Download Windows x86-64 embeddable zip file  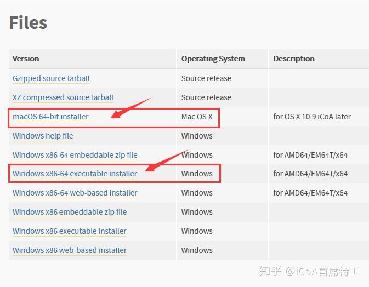[75, 155]
